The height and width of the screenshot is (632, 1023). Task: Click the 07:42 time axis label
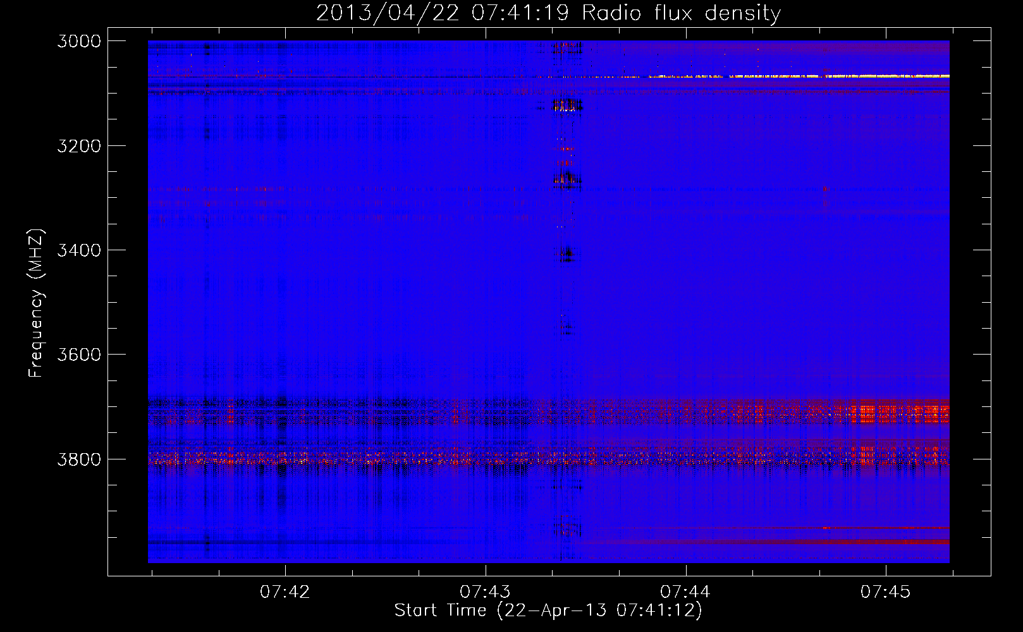click(285, 592)
